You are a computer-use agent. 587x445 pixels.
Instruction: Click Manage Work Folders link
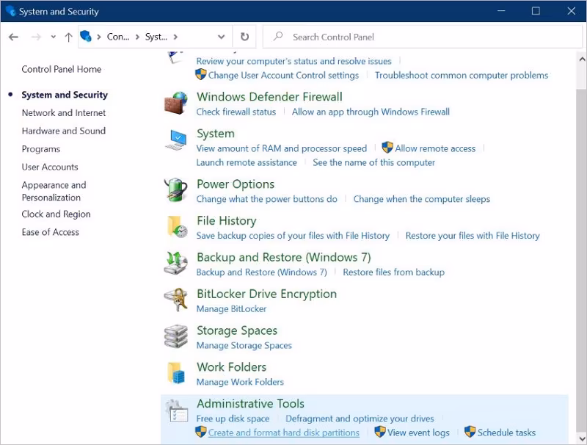pos(240,382)
